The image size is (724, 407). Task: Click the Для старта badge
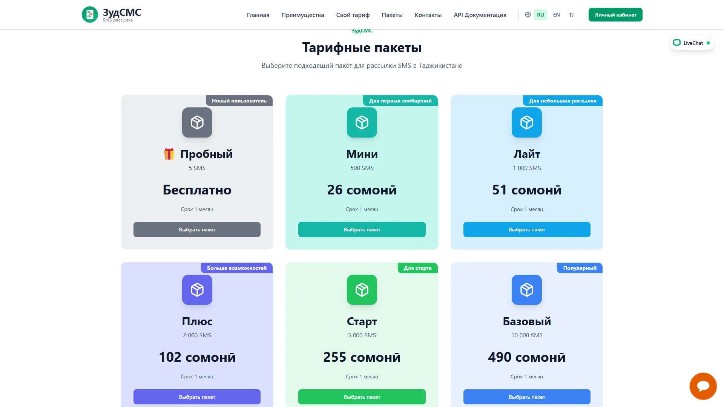(417, 268)
